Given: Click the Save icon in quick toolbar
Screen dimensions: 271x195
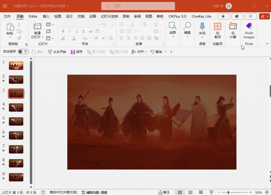Looking at the screenshot, I should click(x=73, y=52).
